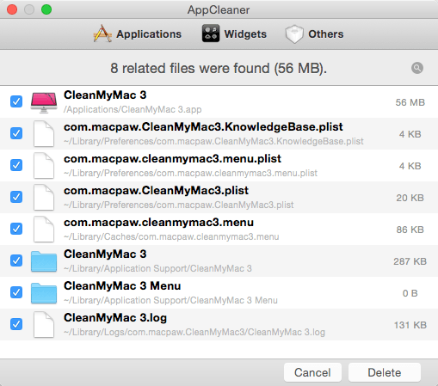Select the CleanMyMac 3 Application Support folder icon

(x=44, y=261)
